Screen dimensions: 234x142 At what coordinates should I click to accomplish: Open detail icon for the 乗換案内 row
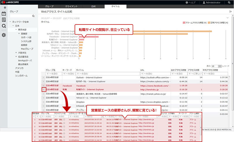click(x=43, y=94)
